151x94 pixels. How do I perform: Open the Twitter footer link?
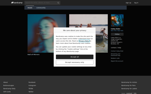click(x=31, y=92)
